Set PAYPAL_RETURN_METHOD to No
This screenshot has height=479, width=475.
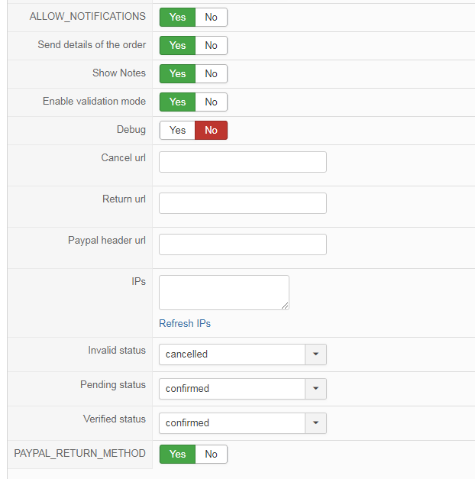(211, 454)
